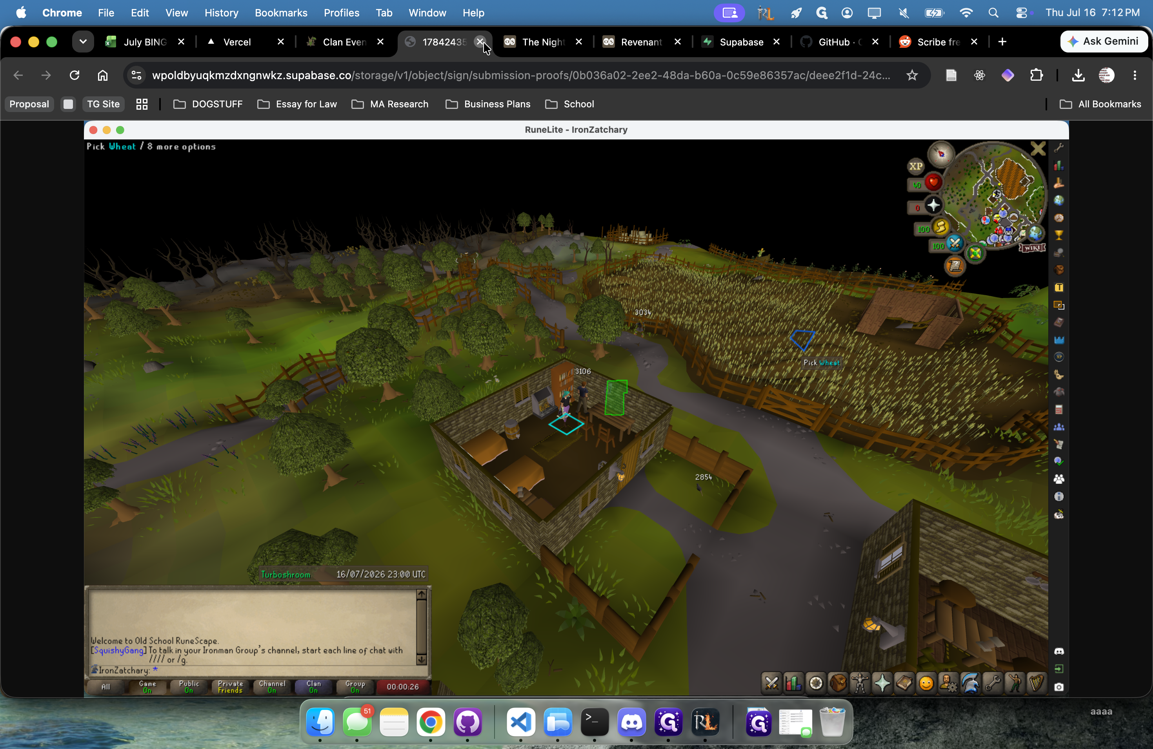Open the Bookmarks menu in menu bar
Image resolution: width=1153 pixels, height=749 pixels.
tap(281, 13)
